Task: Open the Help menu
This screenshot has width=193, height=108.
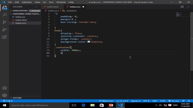Action: [71, 2]
